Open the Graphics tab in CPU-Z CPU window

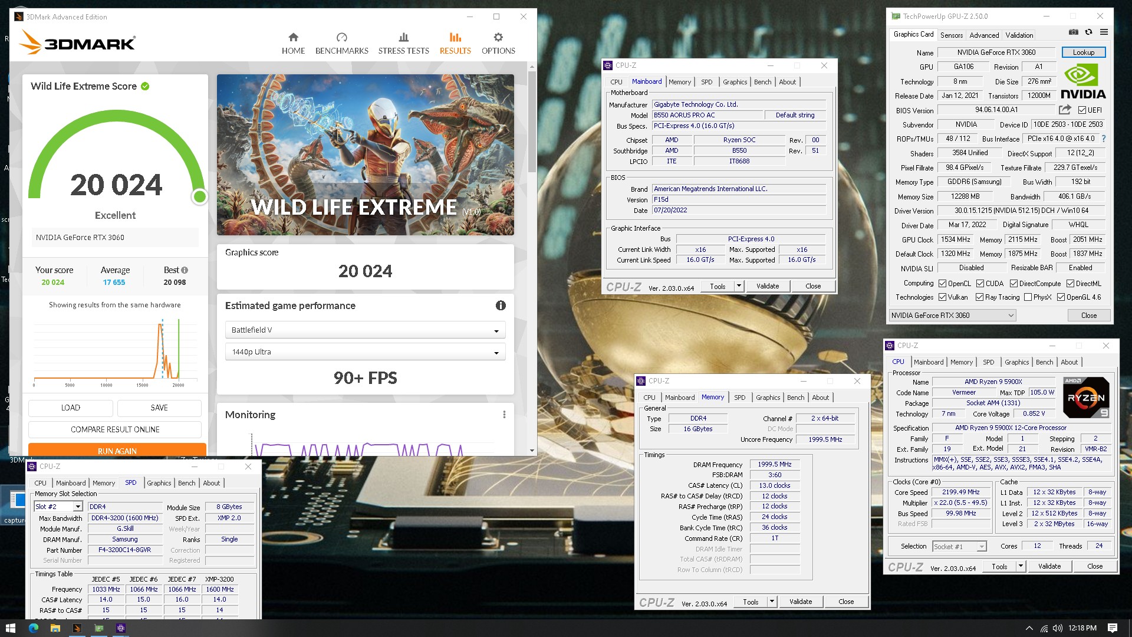[1016, 362]
